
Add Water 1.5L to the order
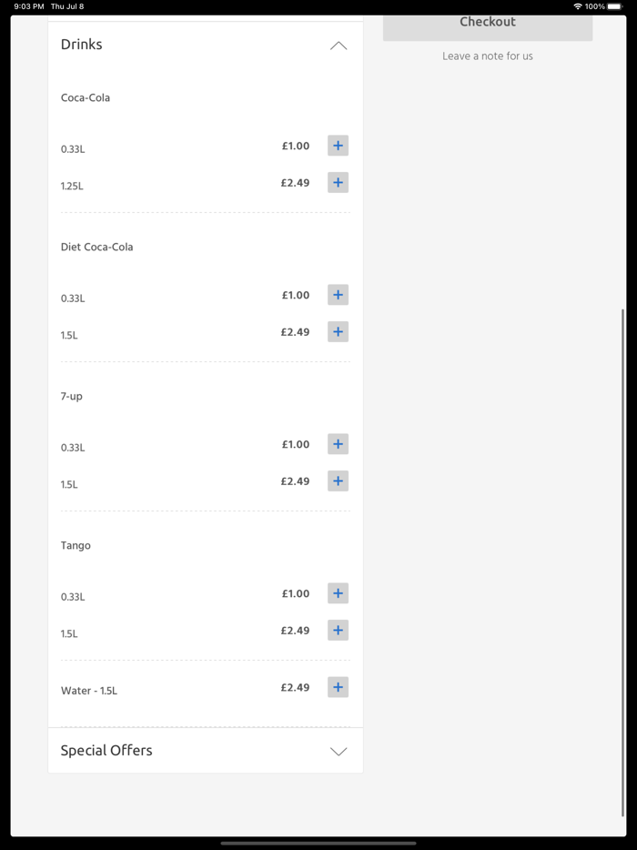(338, 688)
